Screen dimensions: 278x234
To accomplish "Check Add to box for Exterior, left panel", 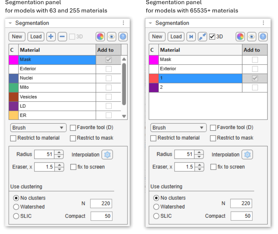I will point(109,69).
